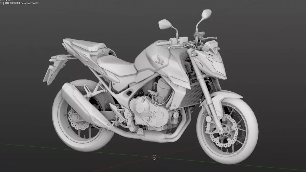Select the left rearview mirror
This screenshot has height=172, width=306.
click(x=165, y=24)
